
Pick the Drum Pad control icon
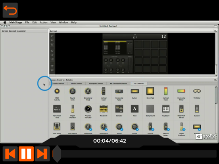[150, 91]
